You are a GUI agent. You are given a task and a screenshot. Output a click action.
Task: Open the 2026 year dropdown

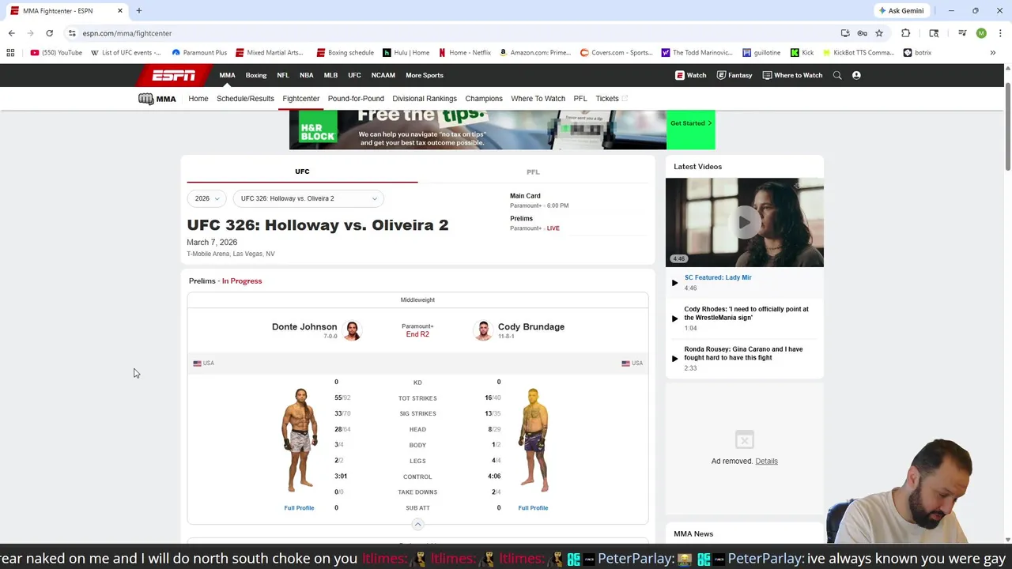[207, 198]
